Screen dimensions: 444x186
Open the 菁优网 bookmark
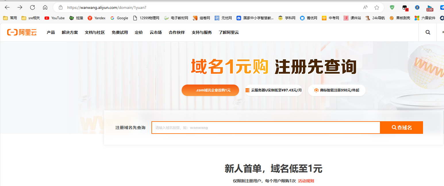pos(309,18)
